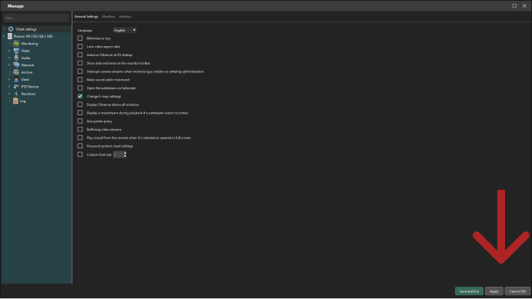Open Monitoring via its waveform icon

tap(16, 44)
